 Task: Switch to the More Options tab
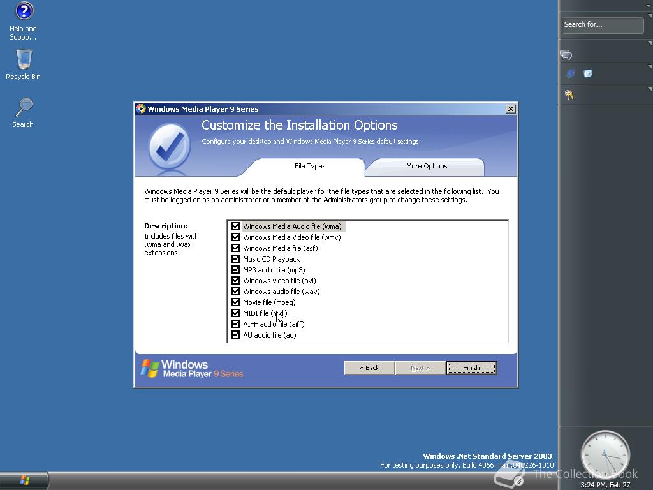427,167
